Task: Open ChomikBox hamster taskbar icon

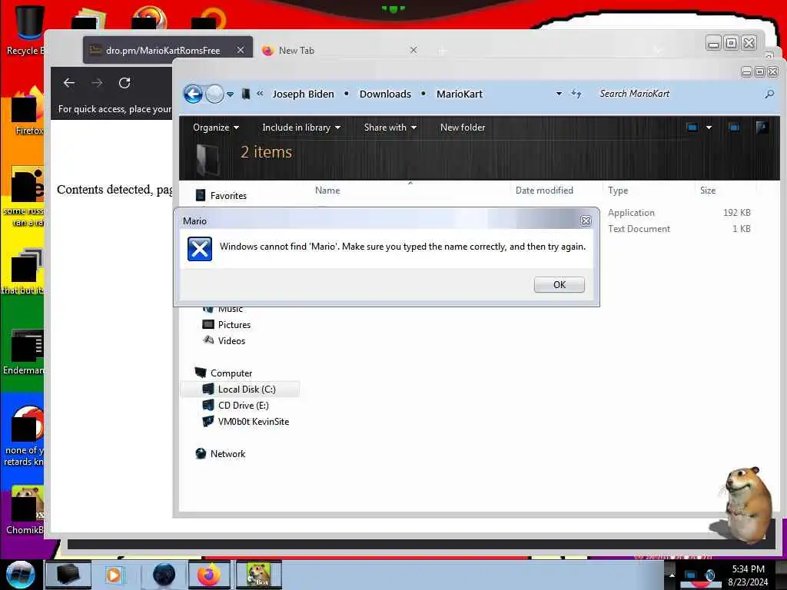Action: [x=258, y=575]
